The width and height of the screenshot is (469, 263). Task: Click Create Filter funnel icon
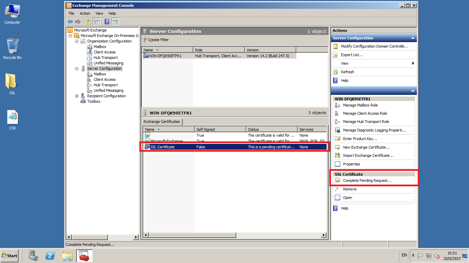(x=145, y=40)
